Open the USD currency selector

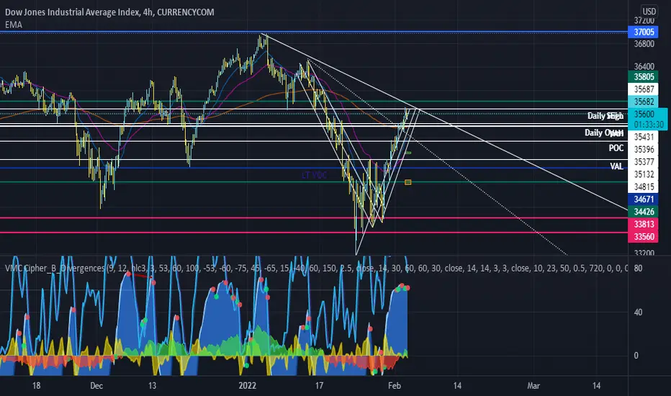pos(649,12)
